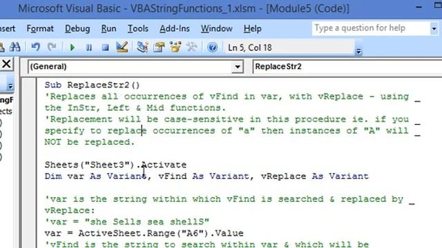Run the macro with the green play icon

tap(72, 48)
